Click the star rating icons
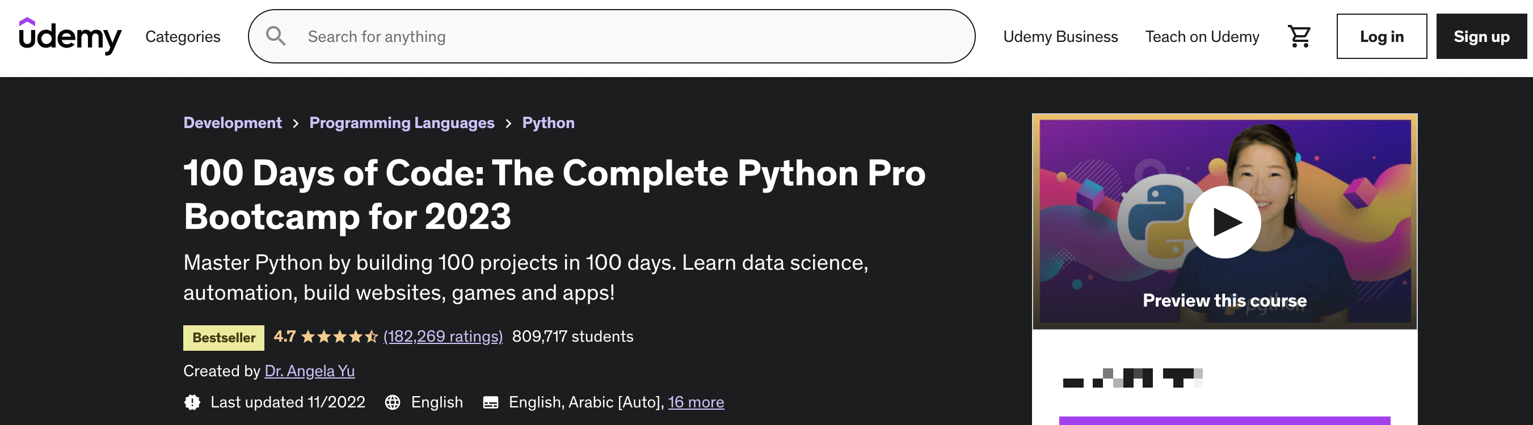The height and width of the screenshot is (425, 1533). pyautogui.click(x=339, y=337)
